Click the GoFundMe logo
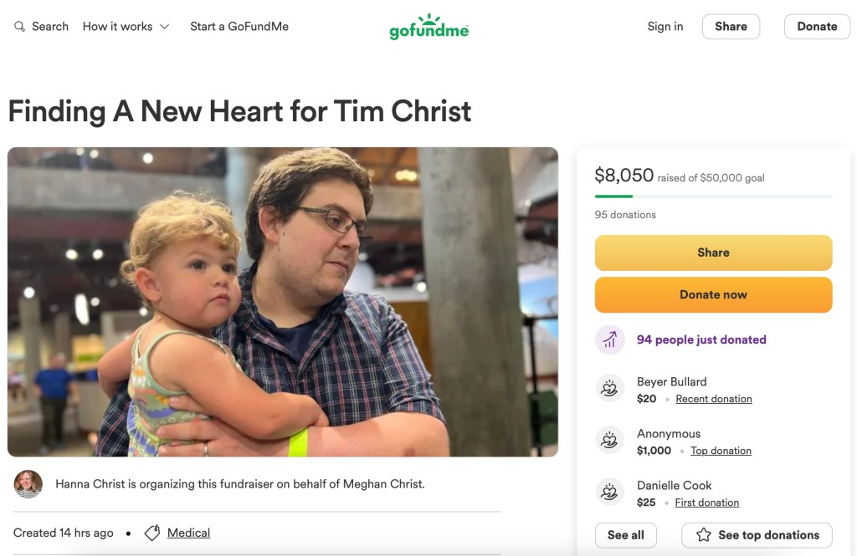The image size is (857, 556). click(428, 27)
